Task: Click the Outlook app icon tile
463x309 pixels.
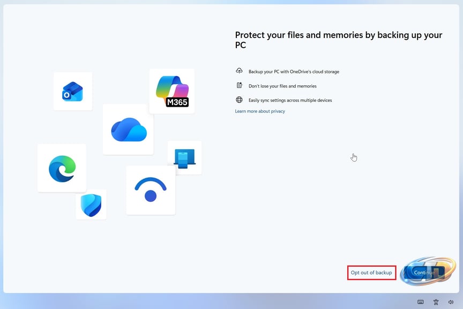Action: click(x=73, y=91)
